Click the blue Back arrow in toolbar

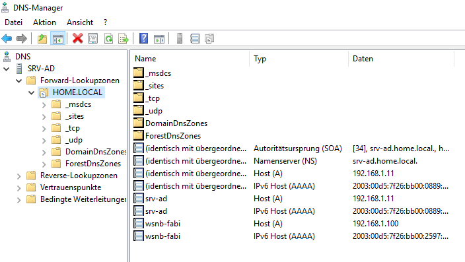[x=7, y=38]
